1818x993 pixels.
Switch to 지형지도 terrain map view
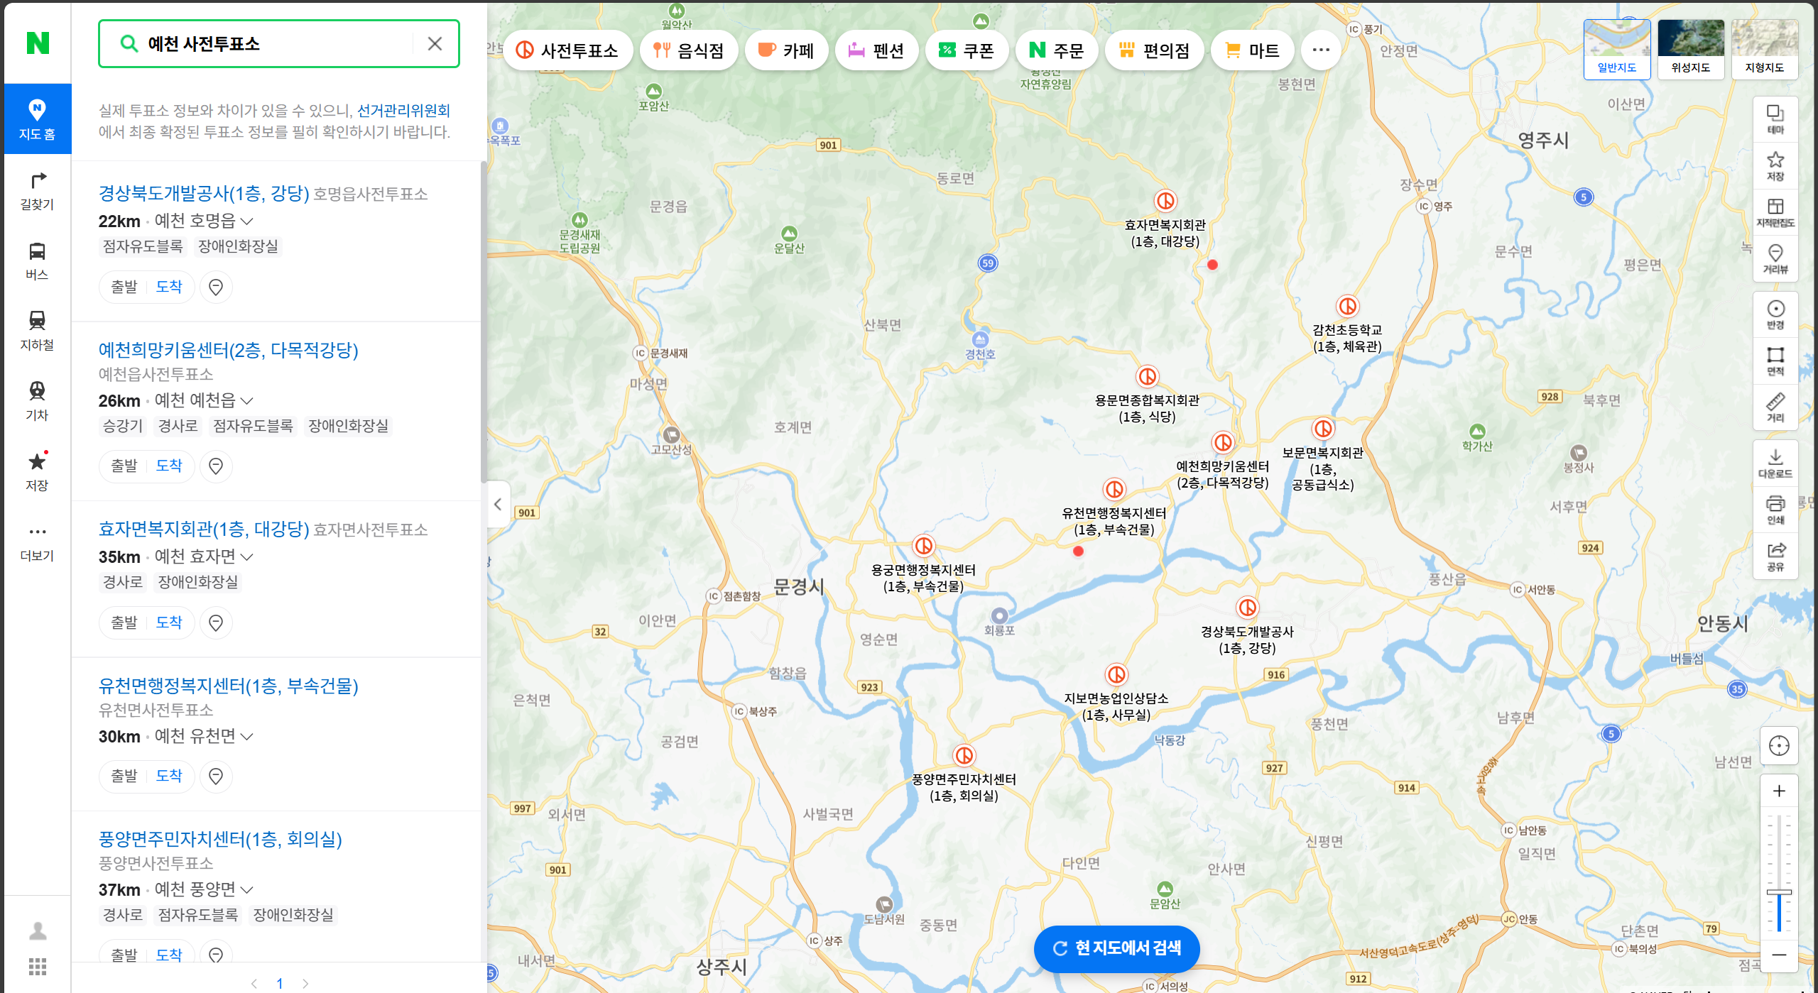tap(1764, 48)
